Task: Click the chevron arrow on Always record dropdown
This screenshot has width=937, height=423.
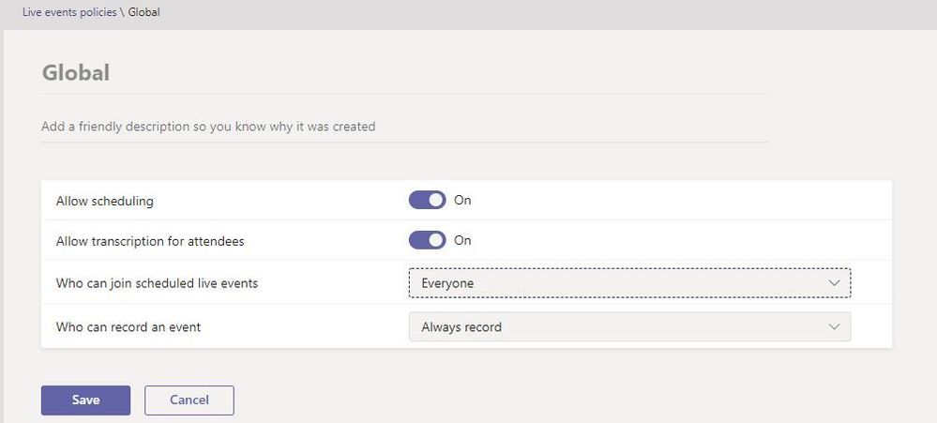Action: (834, 326)
